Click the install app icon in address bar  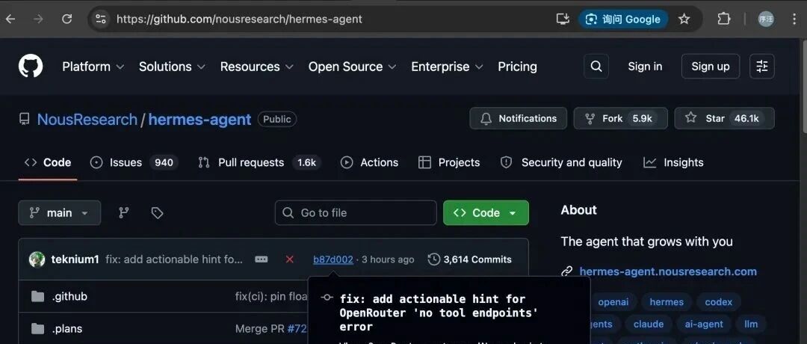(x=563, y=19)
